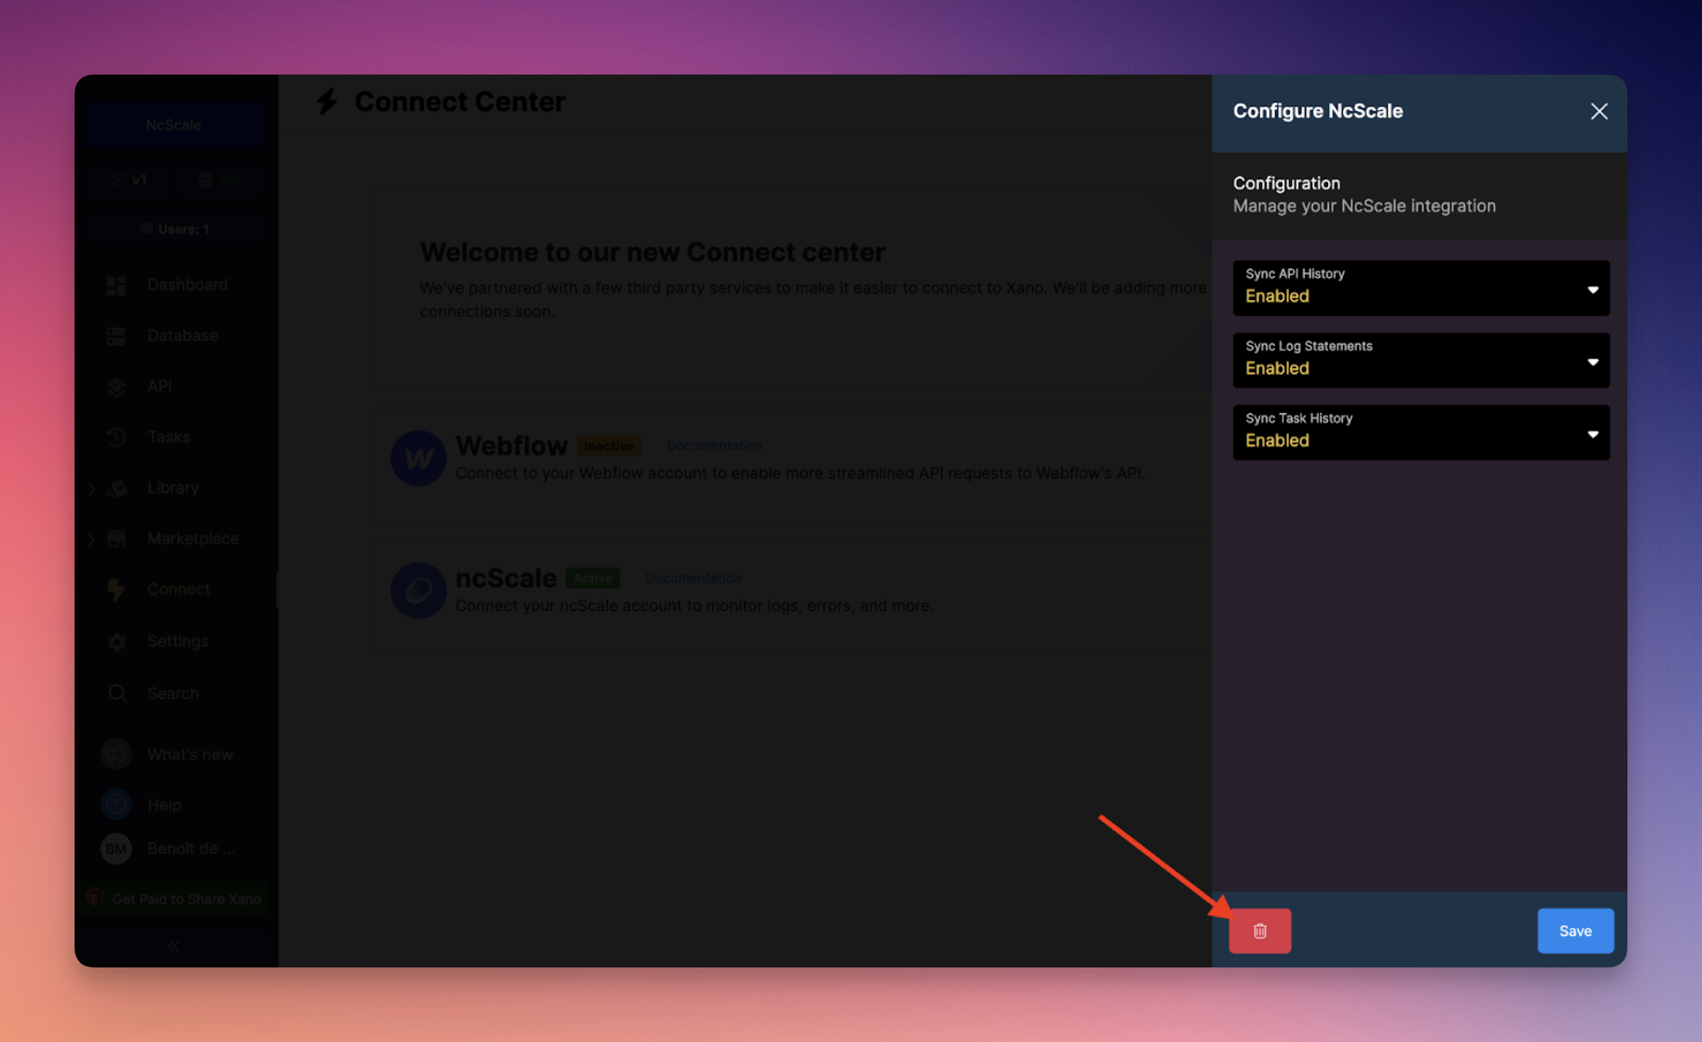
Task: Open ncScale Documentation link
Action: tap(693, 578)
